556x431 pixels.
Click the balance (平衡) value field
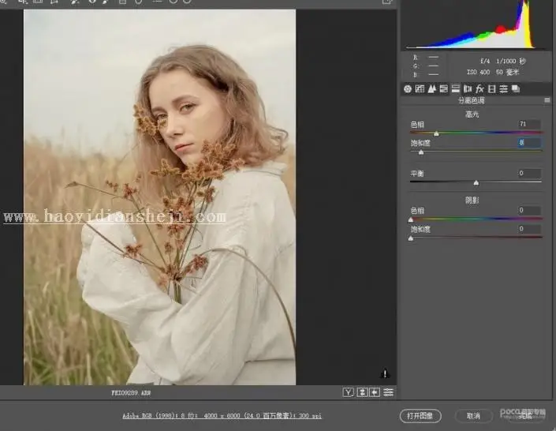(x=529, y=173)
